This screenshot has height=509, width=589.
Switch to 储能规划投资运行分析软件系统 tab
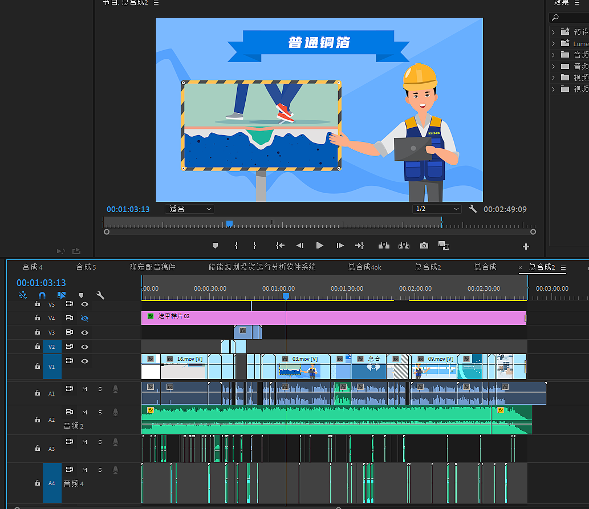pyautogui.click(x=262, y=267)
